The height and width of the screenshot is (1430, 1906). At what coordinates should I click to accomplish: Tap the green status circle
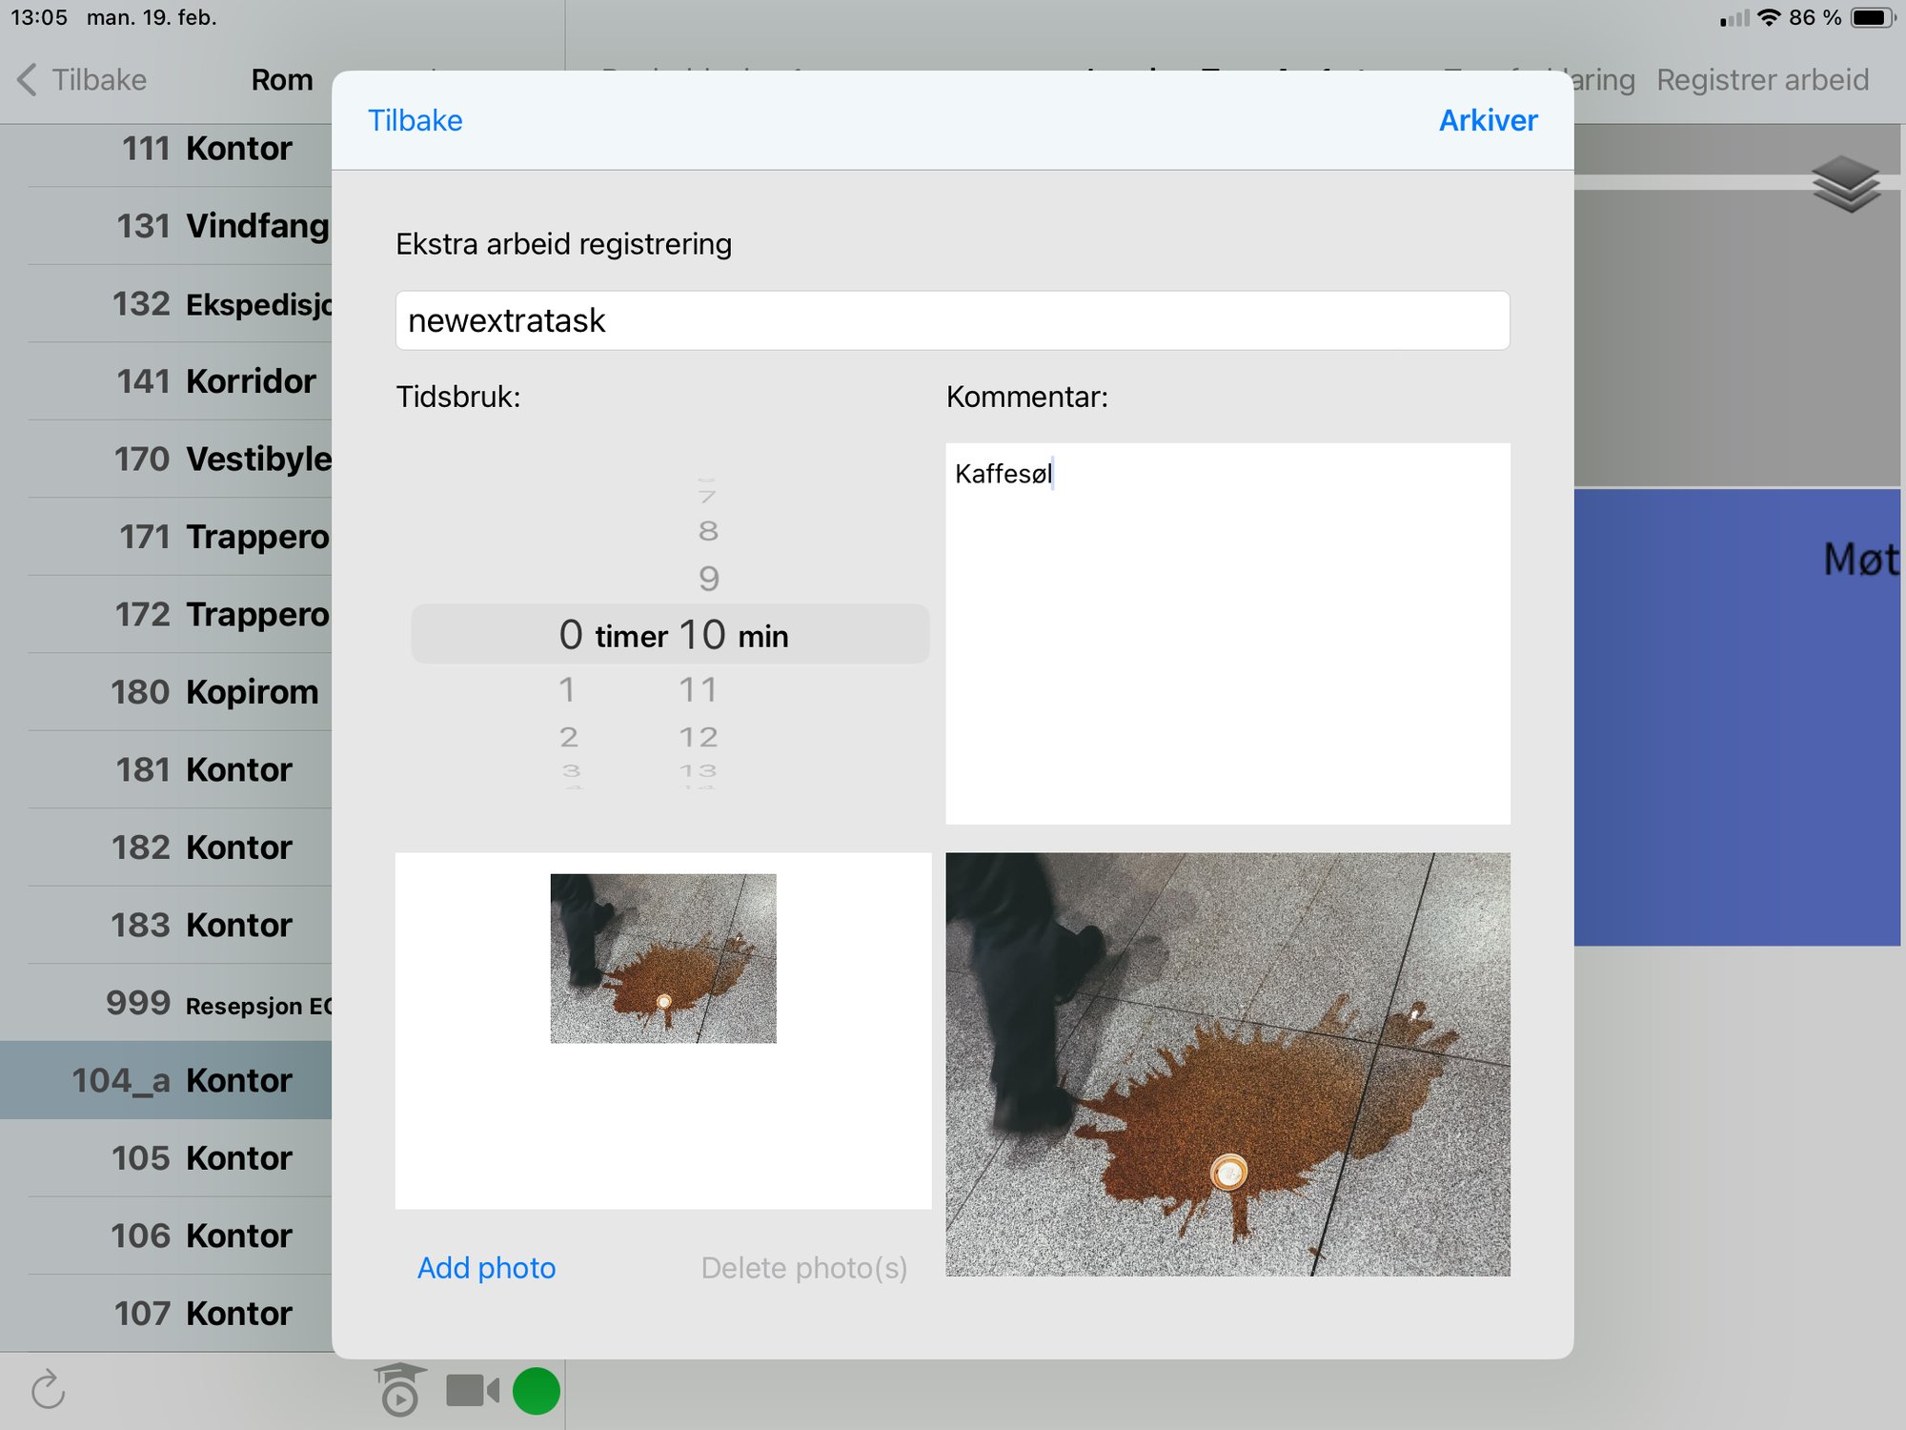tap(537, 1390)
